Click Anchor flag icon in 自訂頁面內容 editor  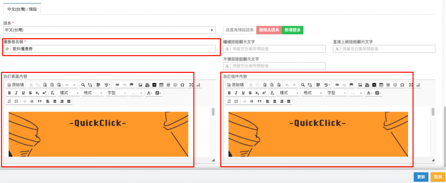[132, 85]
